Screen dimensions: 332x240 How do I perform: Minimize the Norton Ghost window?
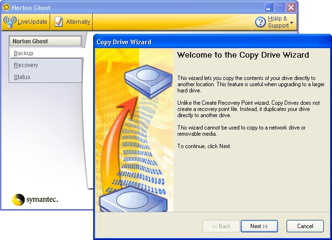(268, 8)
